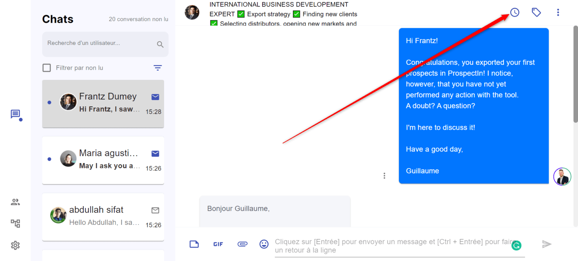
Task: Click the '20 conversation non lu' counter
Action: click(138, 19)
